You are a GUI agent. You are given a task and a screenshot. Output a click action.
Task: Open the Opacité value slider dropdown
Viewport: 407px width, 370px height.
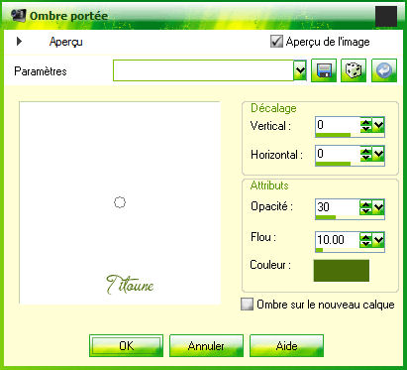[378, 207]
